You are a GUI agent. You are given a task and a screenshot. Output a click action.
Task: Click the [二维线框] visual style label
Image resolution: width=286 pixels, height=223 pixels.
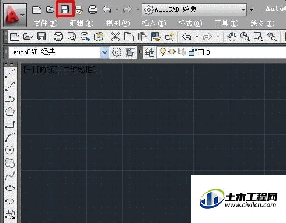point(78,70)
